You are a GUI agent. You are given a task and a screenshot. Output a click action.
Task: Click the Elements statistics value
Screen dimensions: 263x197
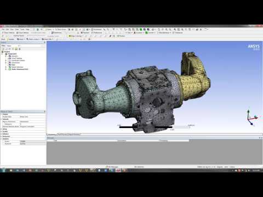[x=32, y=144]
